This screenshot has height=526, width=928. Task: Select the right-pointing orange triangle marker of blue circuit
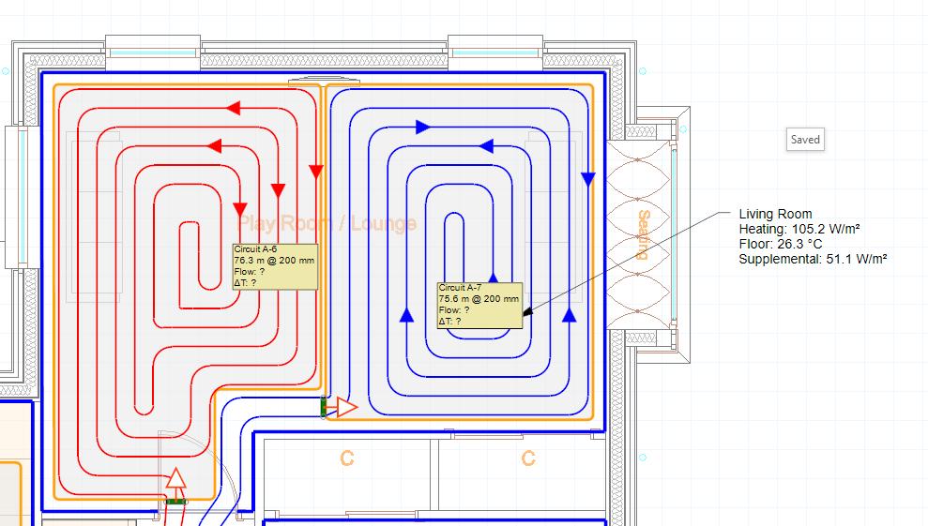coord(346,407)
